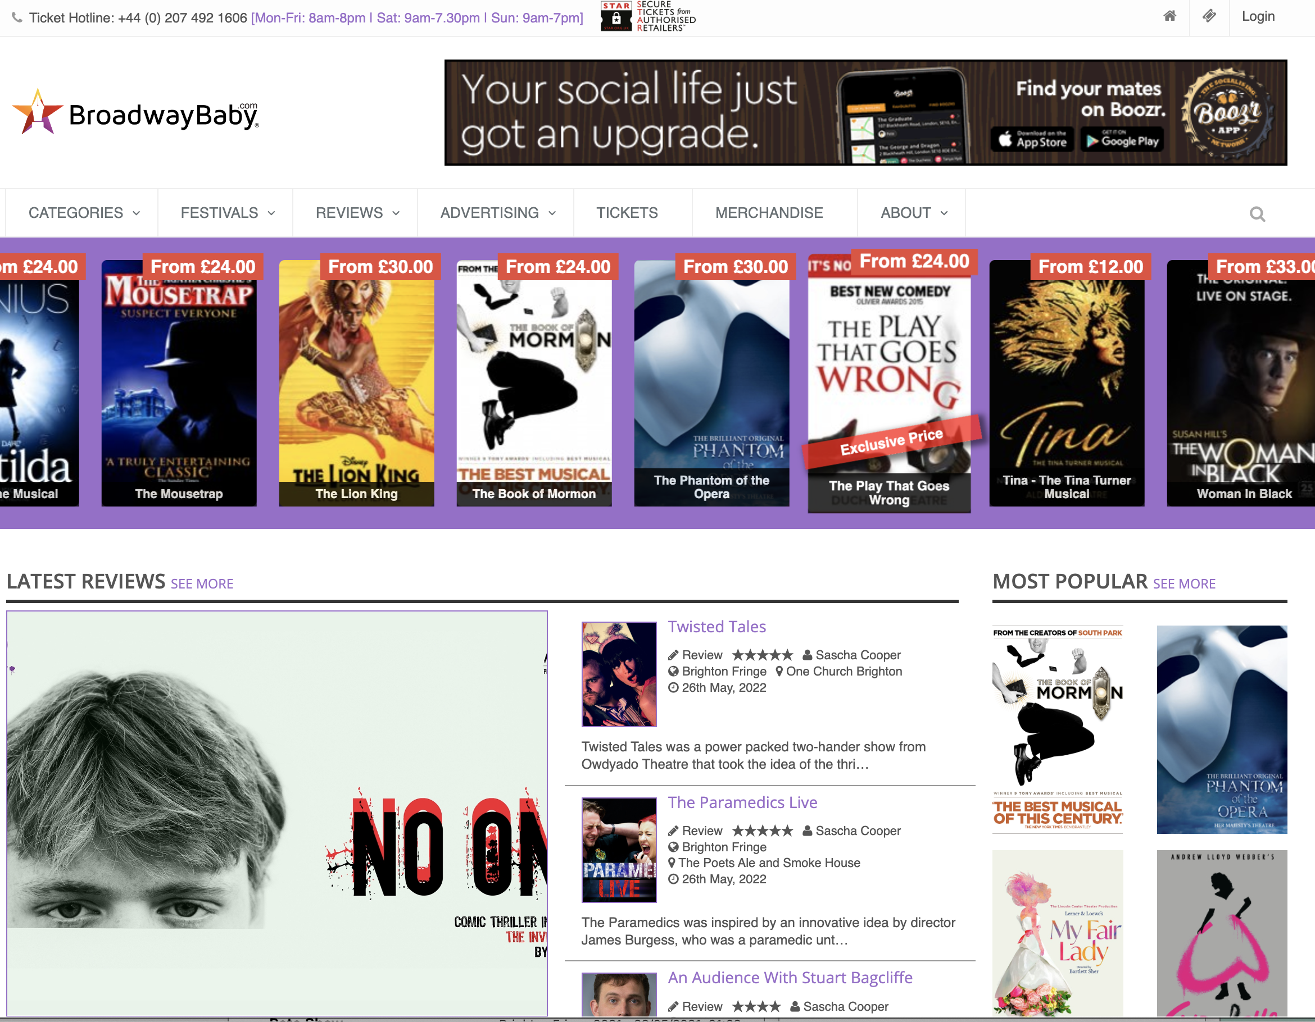This screenshot has height=1022, width=1315.
Task: Click the home icon in top bar
Action: pos(1169,16)
